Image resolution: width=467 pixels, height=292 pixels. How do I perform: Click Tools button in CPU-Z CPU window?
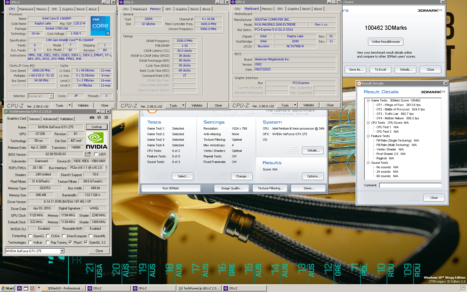59,105
